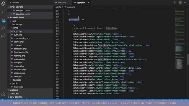
Task: Open the Explorer view icon
Action: coord(3,3)
